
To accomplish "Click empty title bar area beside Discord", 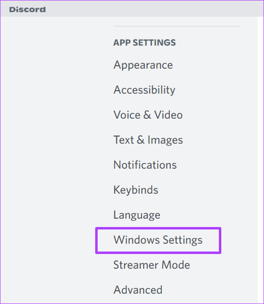I will 153,9.
